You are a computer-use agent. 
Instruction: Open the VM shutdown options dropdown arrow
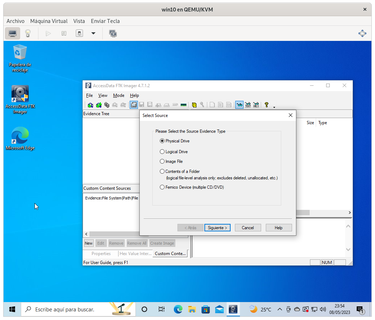point(93,33)
